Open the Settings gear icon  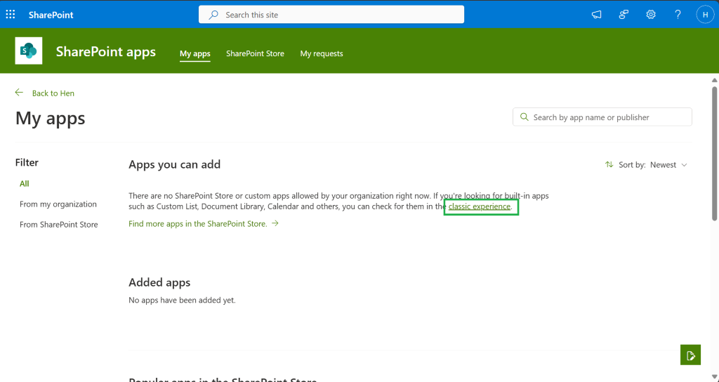pos(651,15)
